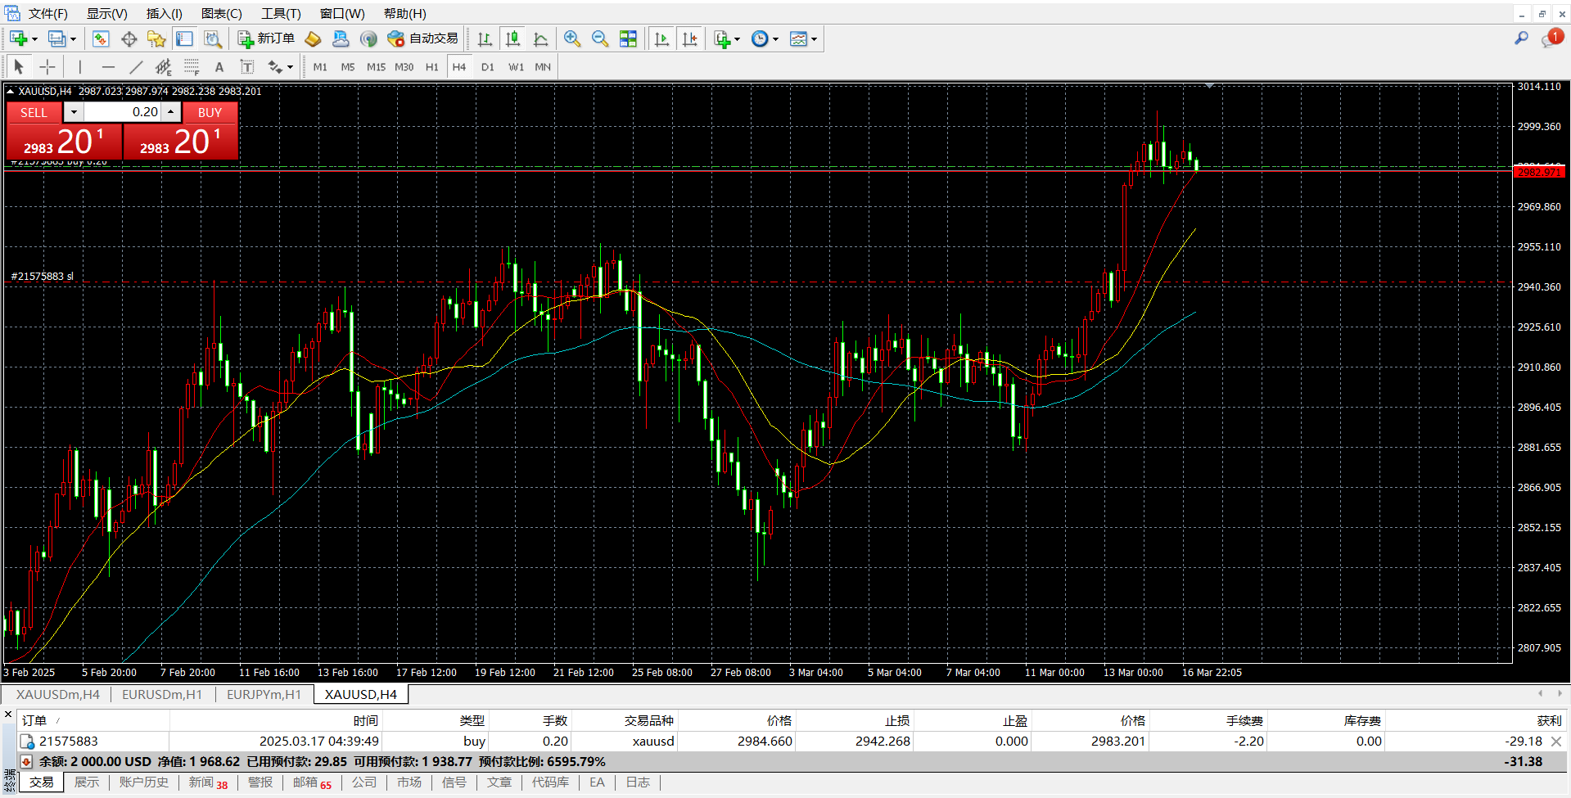
Task: Click the 0.20 volume input field
Action: tap(122, 112)
